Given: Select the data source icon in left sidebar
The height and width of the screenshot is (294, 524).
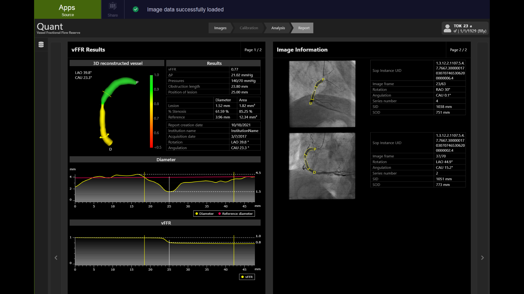Looking at the screenshot, I should (x=41, y=44).
